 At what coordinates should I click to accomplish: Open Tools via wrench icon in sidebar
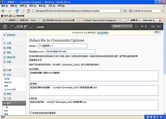pyautogui.click(x=5, y=99)
